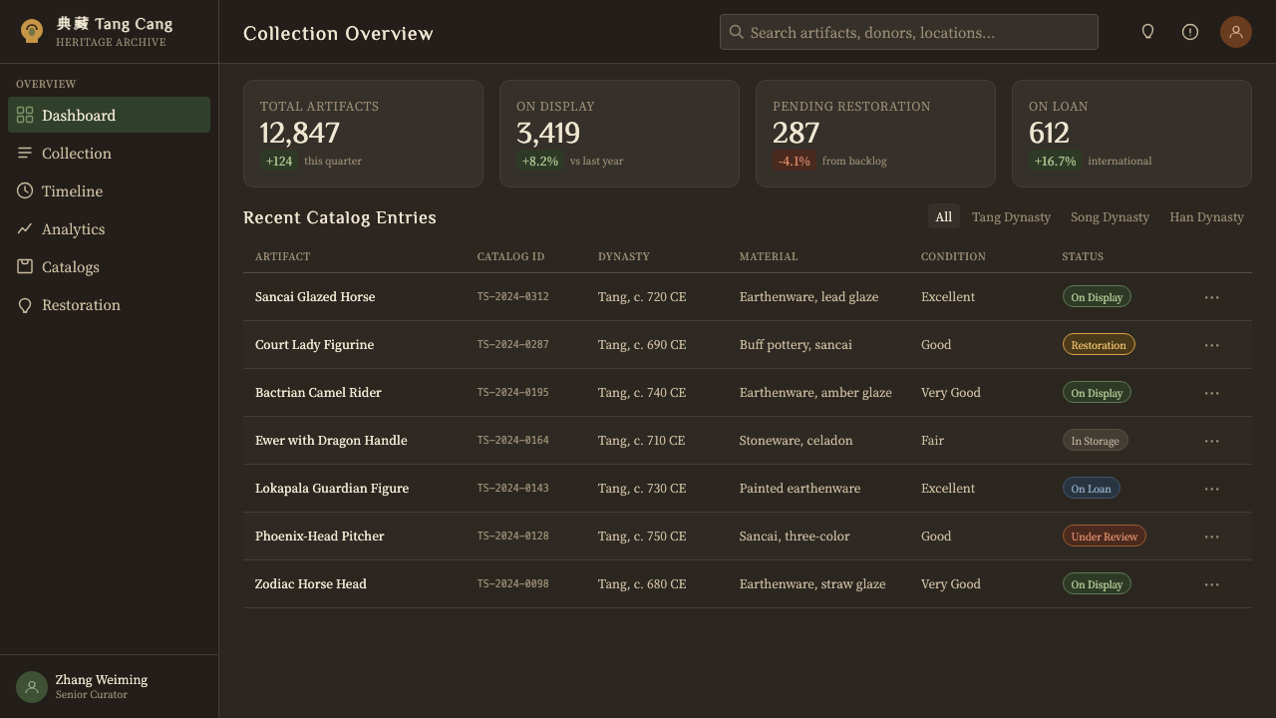The image size is (1276, 718).
Task: Open more actions for Court Lady Figurine
Action: pyautogui.click(x=1212, y=345)
